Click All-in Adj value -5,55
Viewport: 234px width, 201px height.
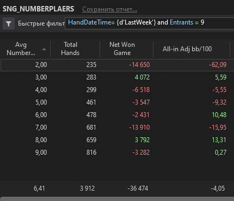(219, 90)
